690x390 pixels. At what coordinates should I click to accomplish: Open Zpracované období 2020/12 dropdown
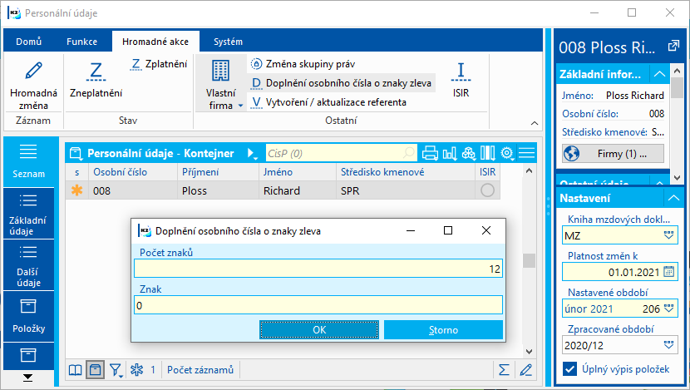point(668,345)
